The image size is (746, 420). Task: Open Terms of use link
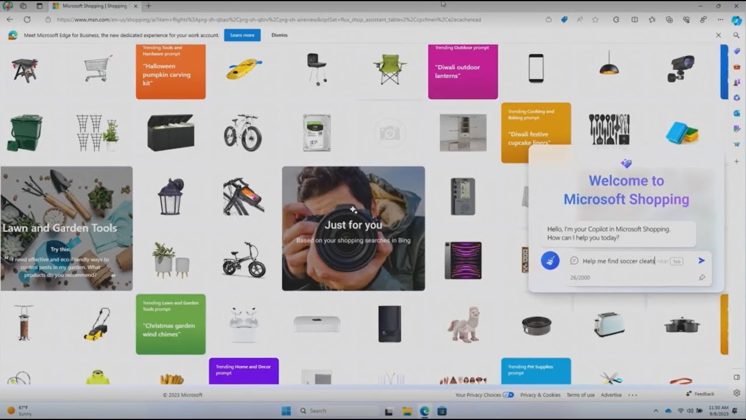[x=580, y=395]
